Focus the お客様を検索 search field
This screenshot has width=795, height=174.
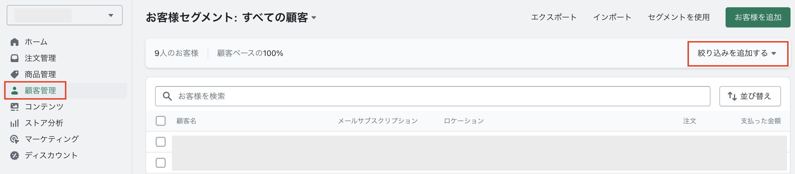coord(432,96)
